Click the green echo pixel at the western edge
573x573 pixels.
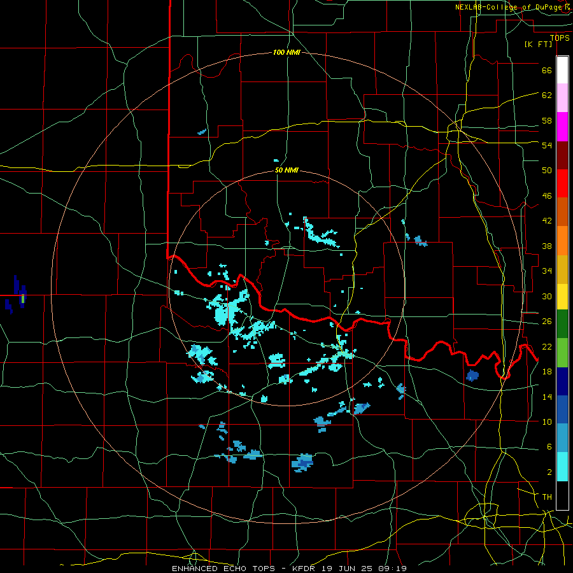click(x=23, y=299)
